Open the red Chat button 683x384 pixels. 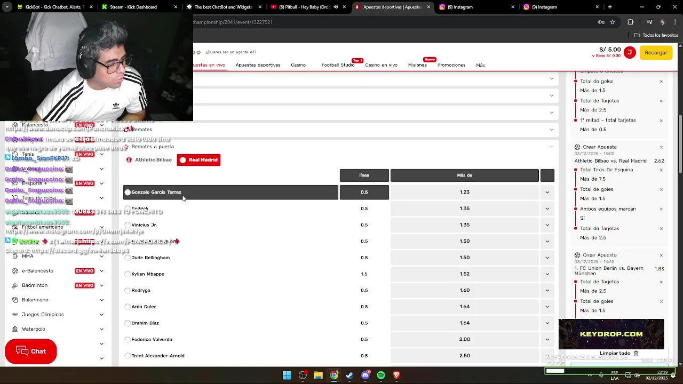coord(31,351)
